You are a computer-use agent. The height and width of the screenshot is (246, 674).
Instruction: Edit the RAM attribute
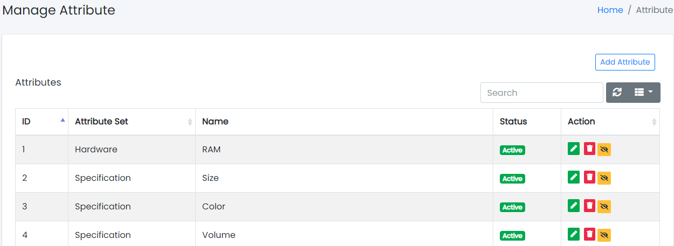[x=574, y=148]
